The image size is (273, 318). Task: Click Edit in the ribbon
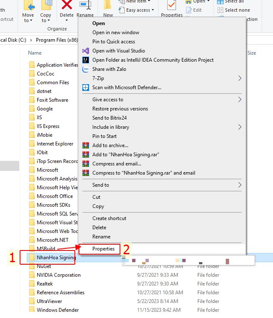click(x=194, y=10)
